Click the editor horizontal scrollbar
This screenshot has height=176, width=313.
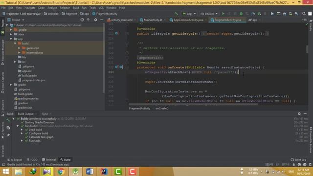tap(193, 104)
